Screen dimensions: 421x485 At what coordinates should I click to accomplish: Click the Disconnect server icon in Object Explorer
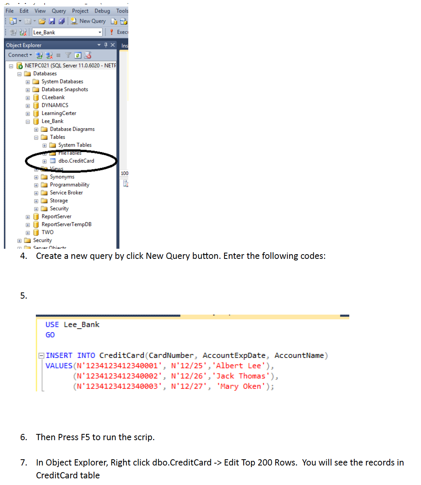point(48,55)
